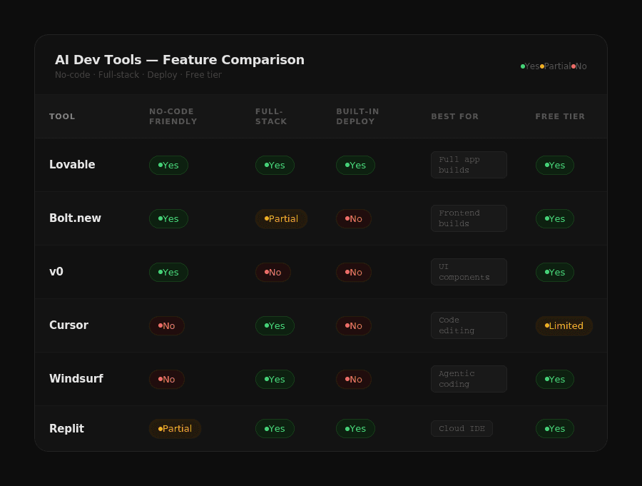
Task: Click Bolt.new's No-code Yes badge
Action: 168,219
